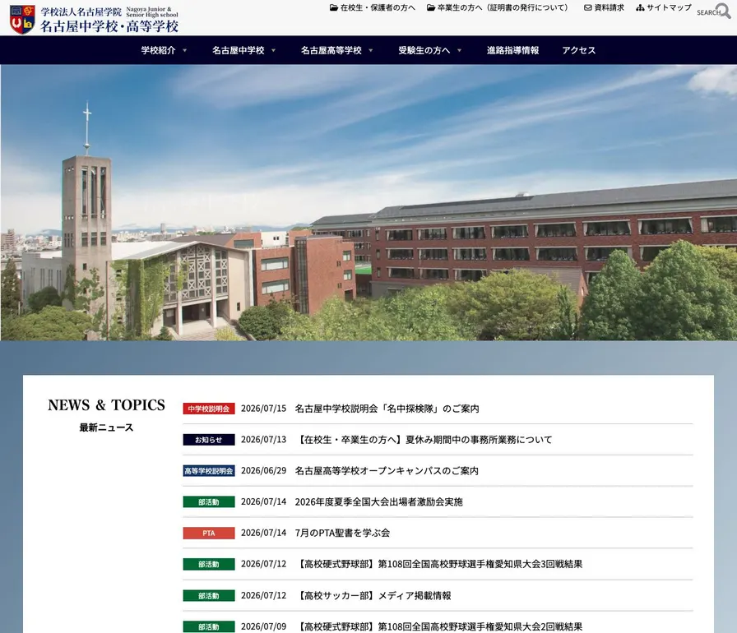The height and width of the screenshot is (633, 737).
Task: Open 名古屋中学校説明会「名中探検隊」のご案内 article
Action: (x=387, y=409)
